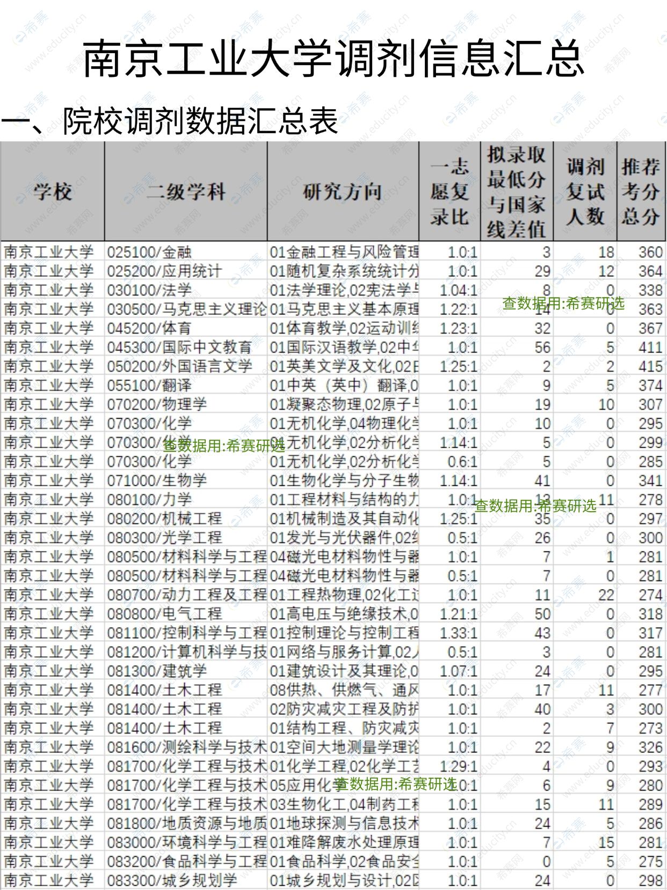Click research direction 01难降解废水处理原理
667x890 pixels.
pos(344,843)
